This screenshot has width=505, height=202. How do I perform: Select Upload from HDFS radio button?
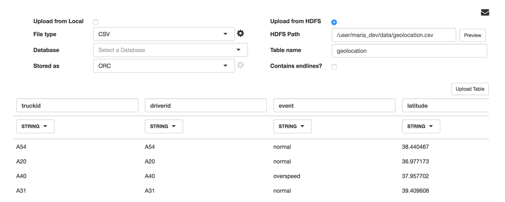pyautogui.click(x=334, y=22)
